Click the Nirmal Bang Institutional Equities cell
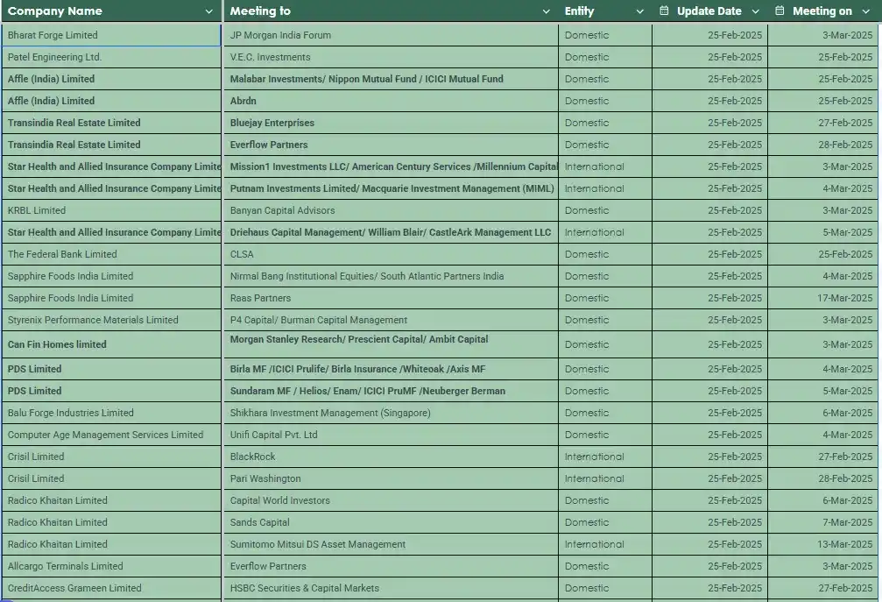Viewport: 882px width, 602px height. pos(391,276)
